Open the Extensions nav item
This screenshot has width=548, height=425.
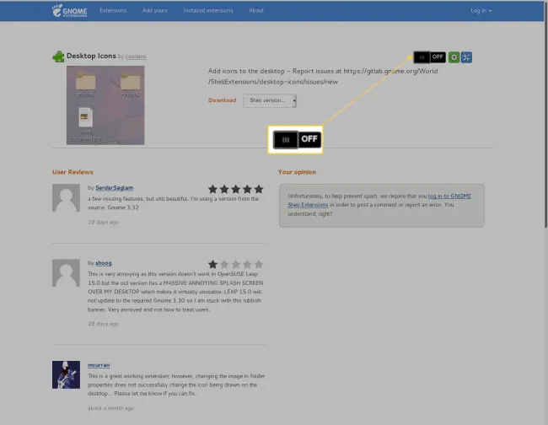[113, 10]
